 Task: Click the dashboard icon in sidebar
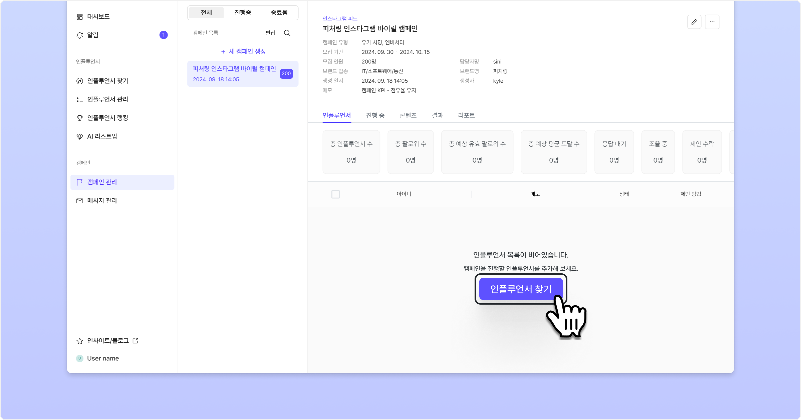(x=79, y=17)
